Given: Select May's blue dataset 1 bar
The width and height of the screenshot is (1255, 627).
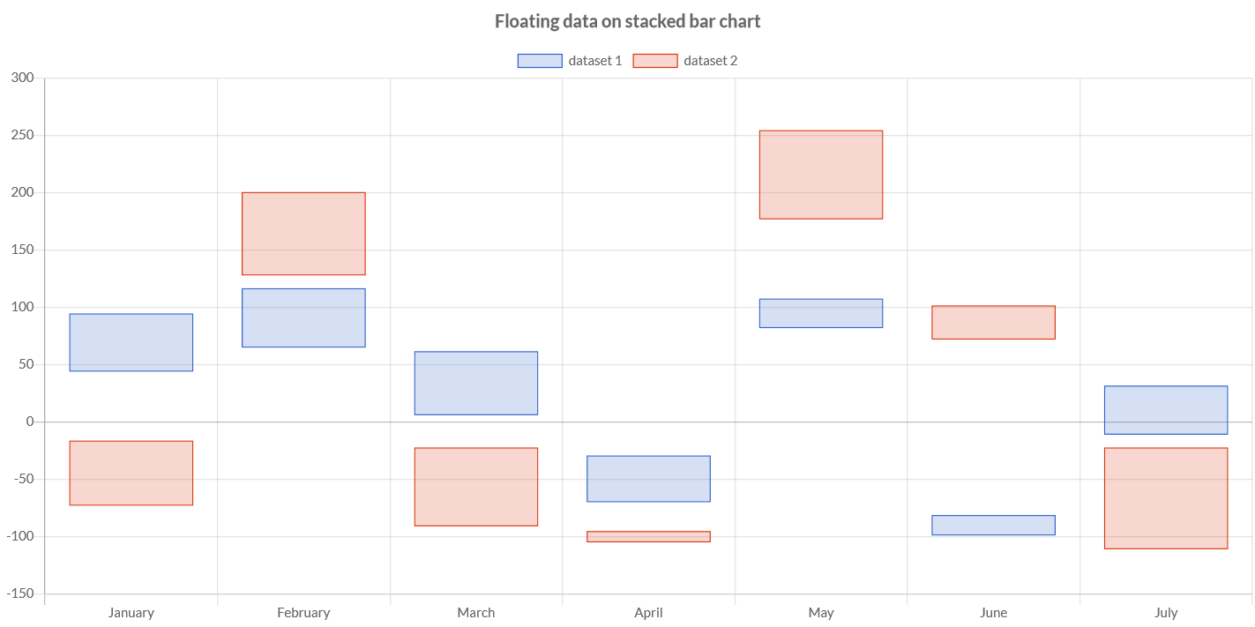Looking at the screenshot, I should tap(821, 313).
